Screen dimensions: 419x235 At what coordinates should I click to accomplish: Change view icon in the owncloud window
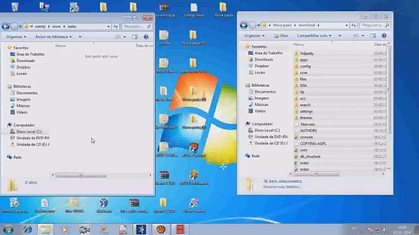[x=356, y=35]
